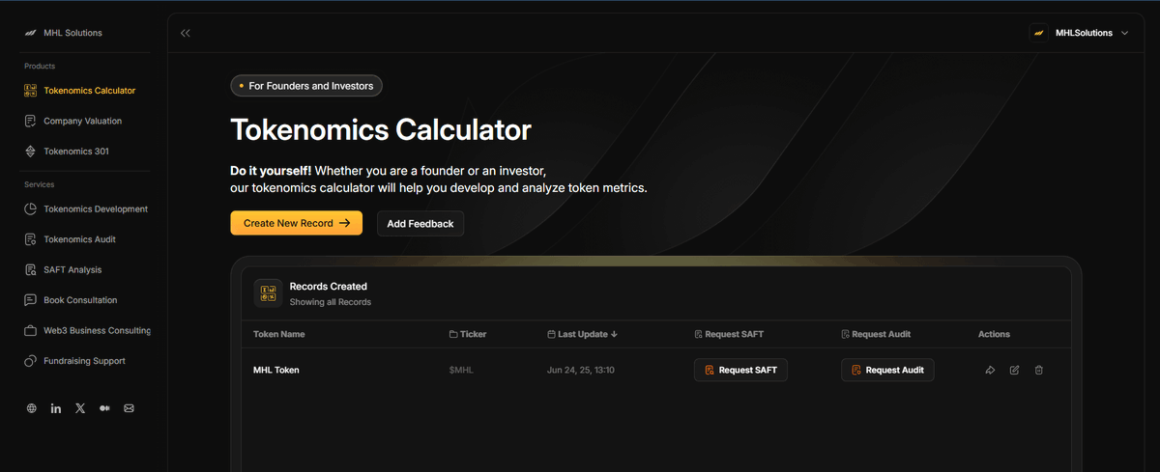Open the Medium social icon
This screenshot has height=472, width=1160.
coord(104,408)
